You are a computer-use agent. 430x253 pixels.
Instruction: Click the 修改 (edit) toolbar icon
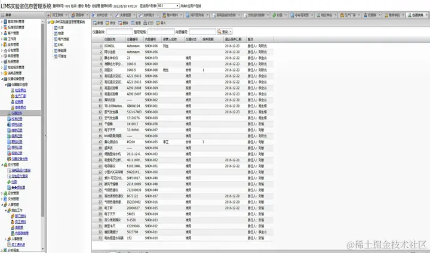pos(107,23)
